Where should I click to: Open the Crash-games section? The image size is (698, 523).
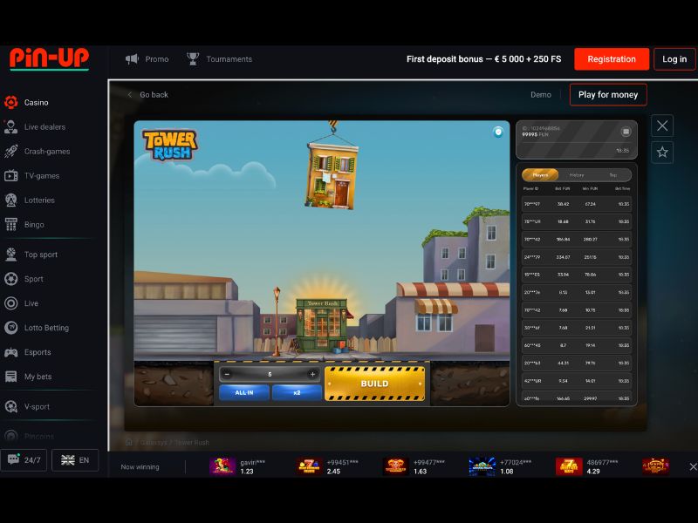(10, 151)
